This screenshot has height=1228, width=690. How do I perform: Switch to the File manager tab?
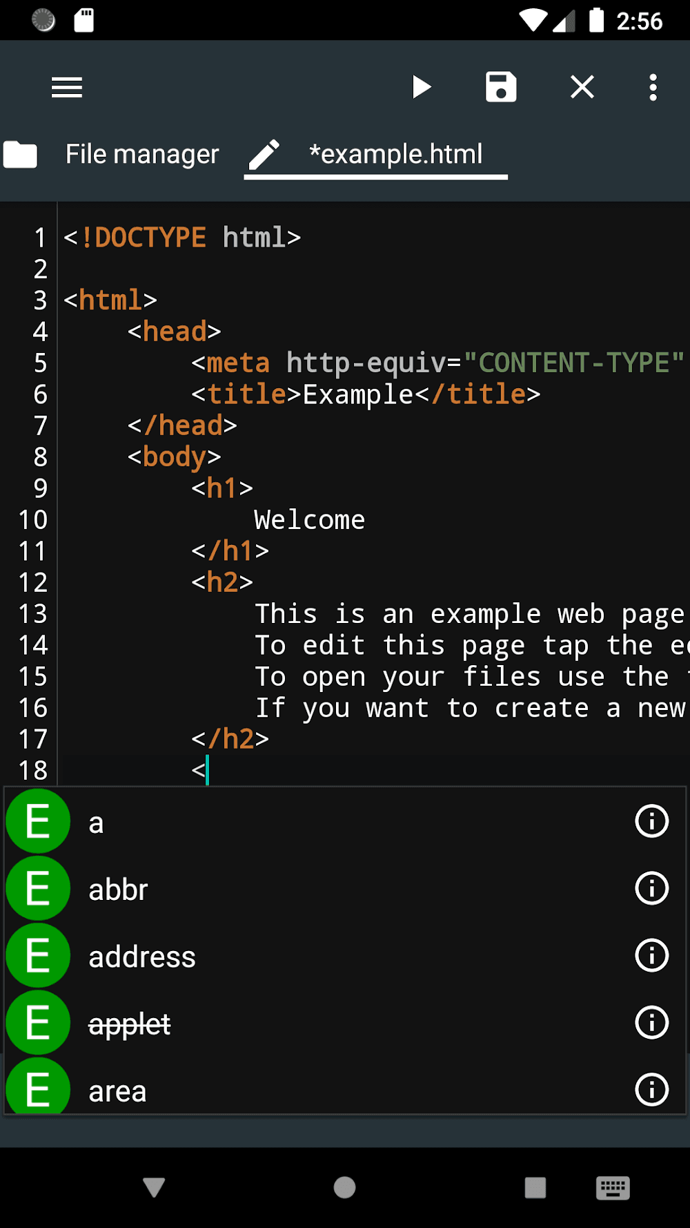[141, 154]
